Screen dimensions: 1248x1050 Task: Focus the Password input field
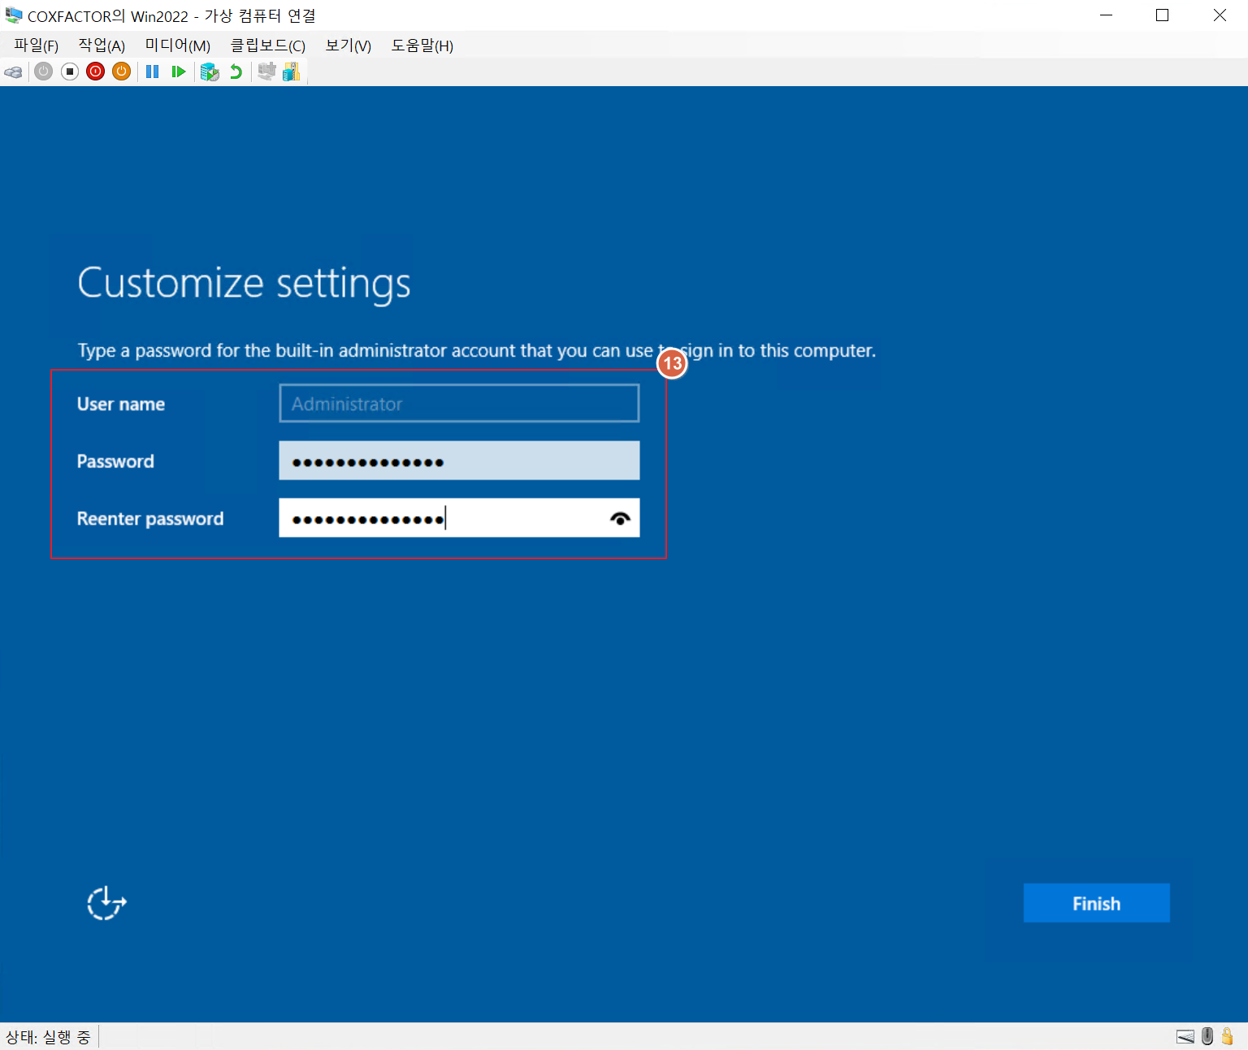click(x=459, y=461)
